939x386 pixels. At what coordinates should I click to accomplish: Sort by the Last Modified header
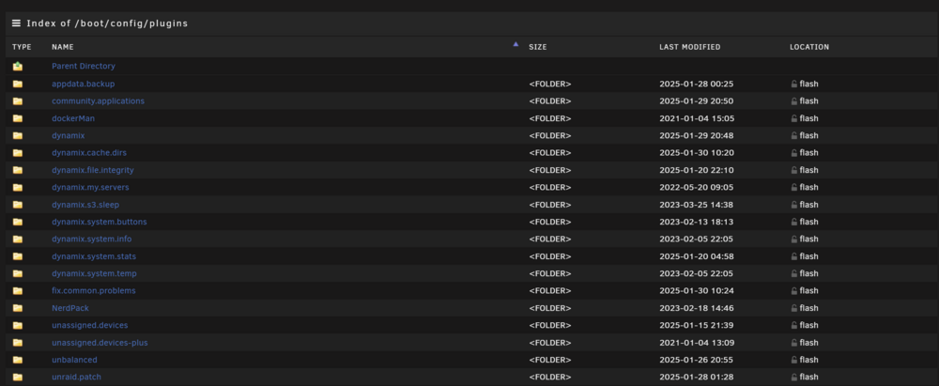690,47
